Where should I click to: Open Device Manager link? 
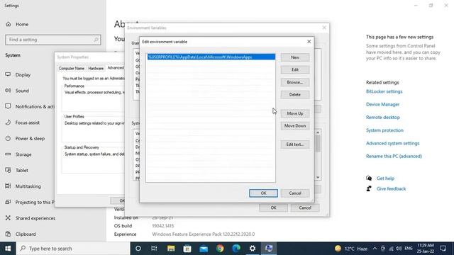coord(382,104)
